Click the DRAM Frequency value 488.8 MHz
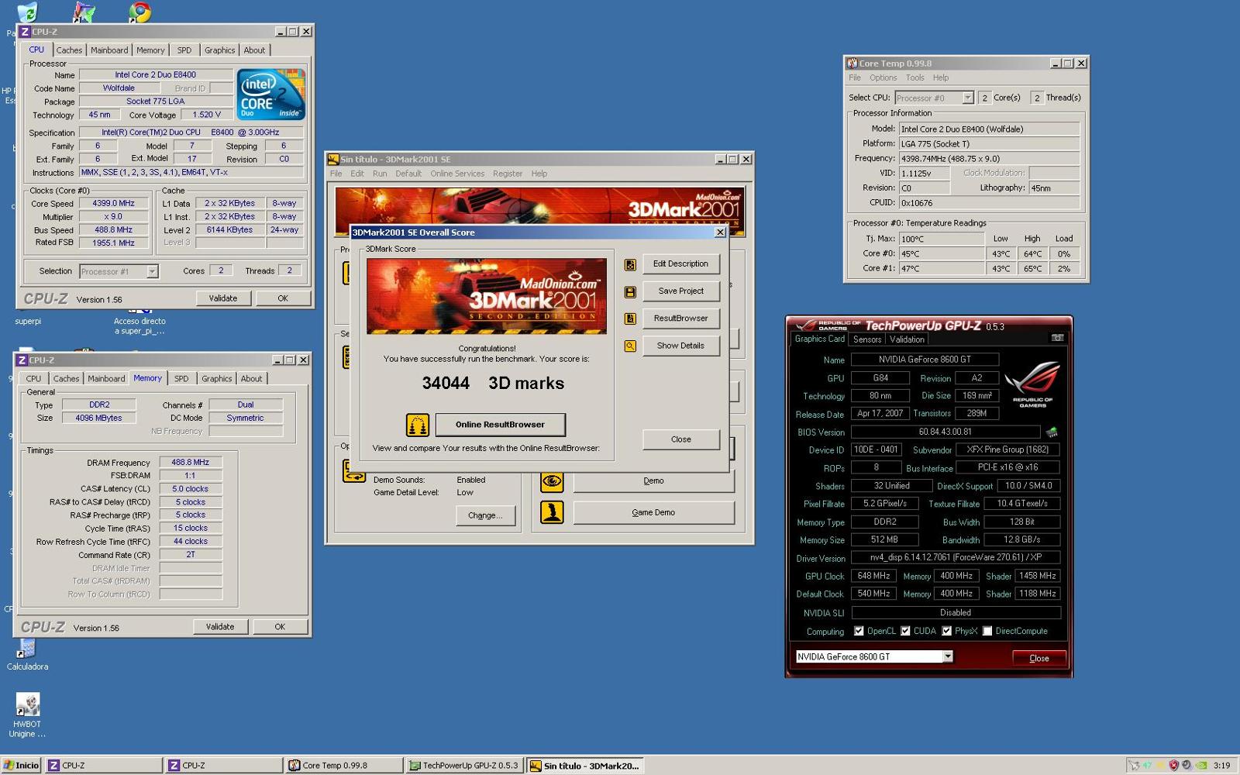1240x775 pixels. click(191, 463)
